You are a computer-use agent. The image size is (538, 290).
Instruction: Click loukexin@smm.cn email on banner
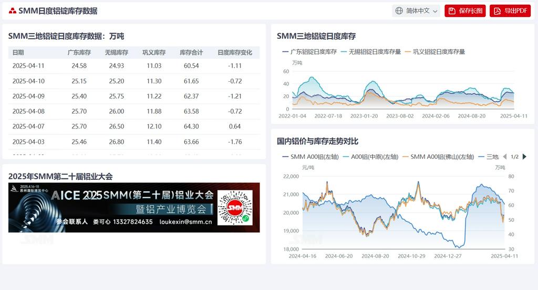point(185,222)
